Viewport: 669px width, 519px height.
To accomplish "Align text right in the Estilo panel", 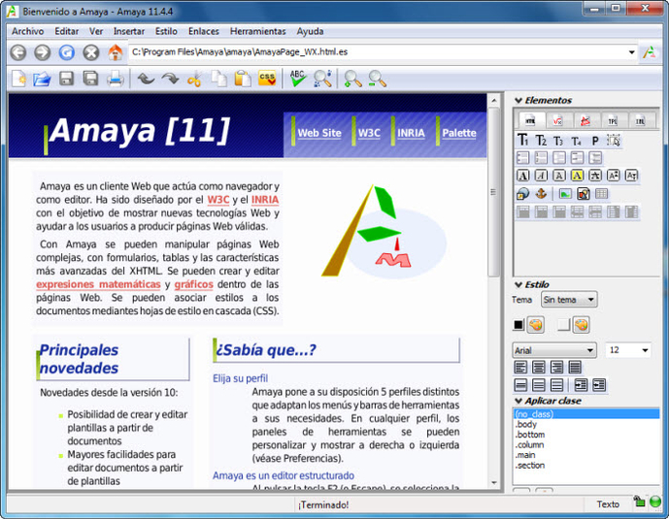I will 556,367.
